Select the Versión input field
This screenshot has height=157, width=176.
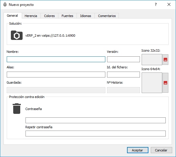coord(123,59)
